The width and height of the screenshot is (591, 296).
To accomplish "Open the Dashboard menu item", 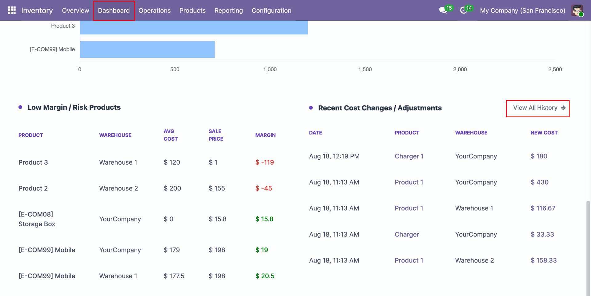I will click(114, 10).
